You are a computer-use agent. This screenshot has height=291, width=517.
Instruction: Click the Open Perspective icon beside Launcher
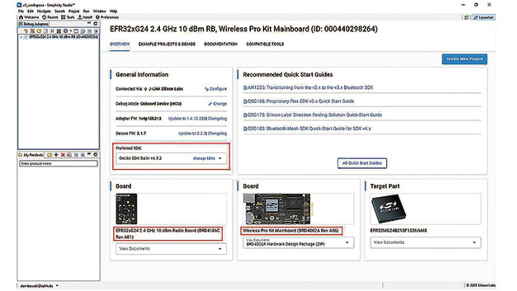pyautogui.click(x=467, y=17)
